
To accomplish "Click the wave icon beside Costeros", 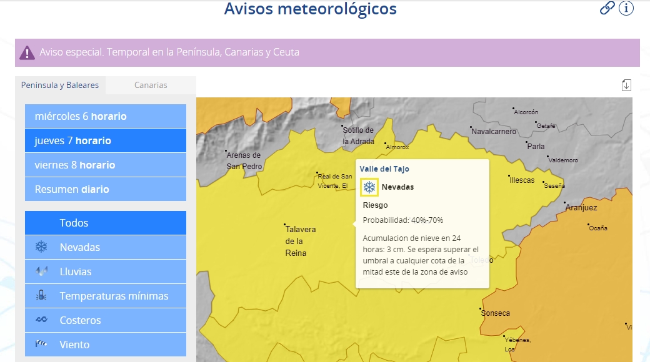I will [x=41, y=320].
